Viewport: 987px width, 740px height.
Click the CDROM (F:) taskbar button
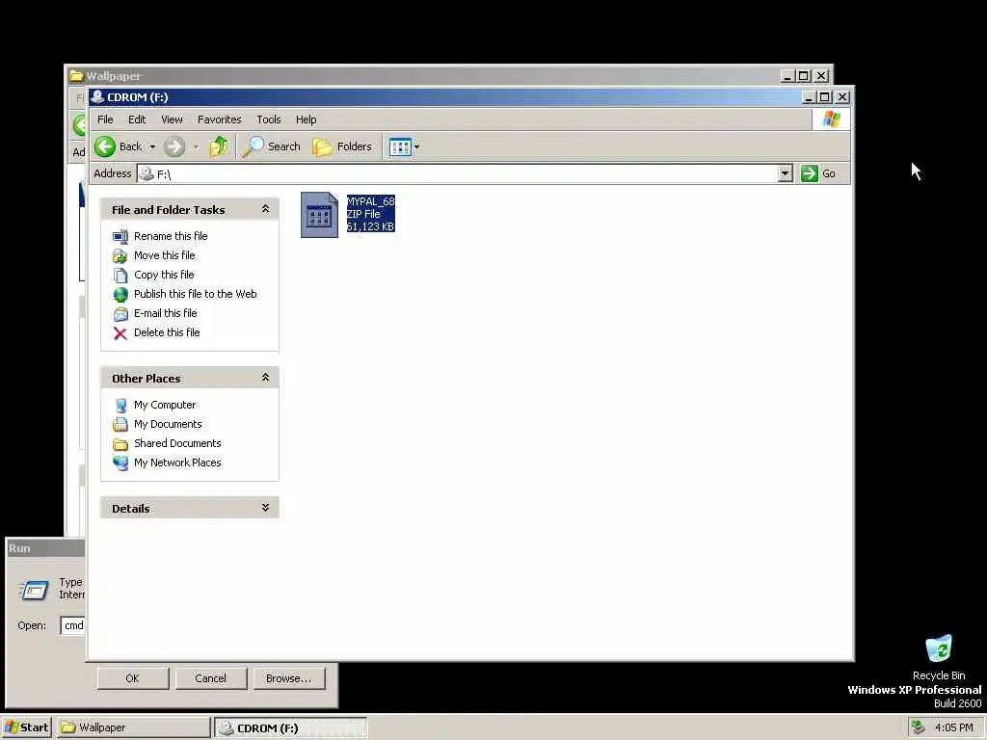(290, 727)
